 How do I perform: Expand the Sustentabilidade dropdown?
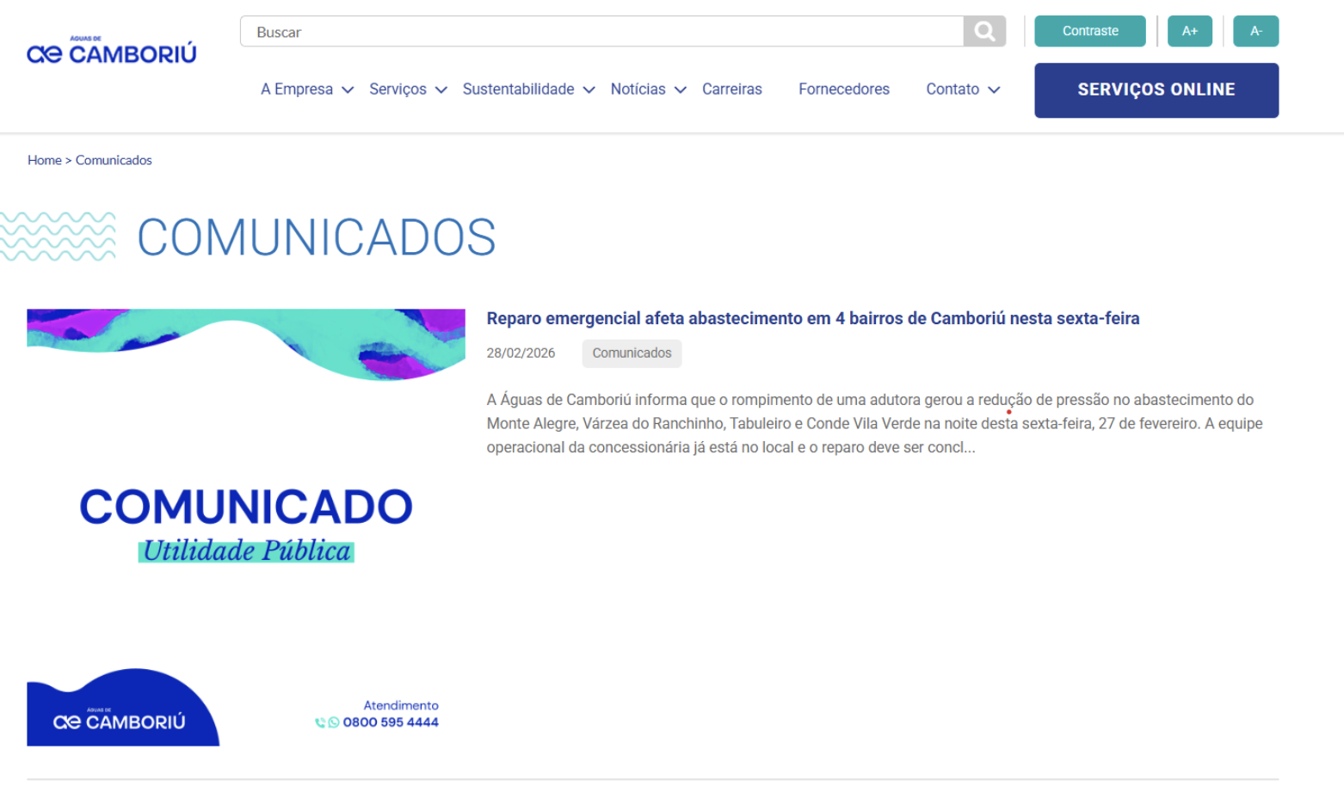point(528,89)
